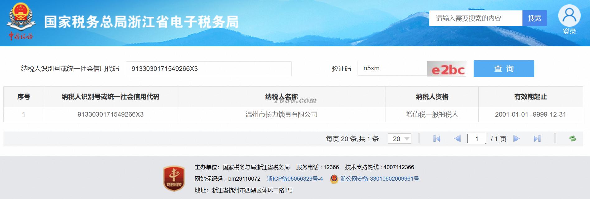Select 增值税一般纳税人 cell
The image size is (590, 199).
point(432,114)
